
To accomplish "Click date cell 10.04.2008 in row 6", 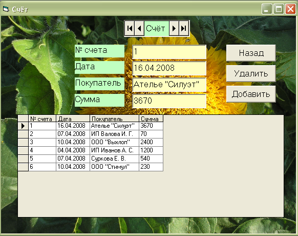I will 73,167.
